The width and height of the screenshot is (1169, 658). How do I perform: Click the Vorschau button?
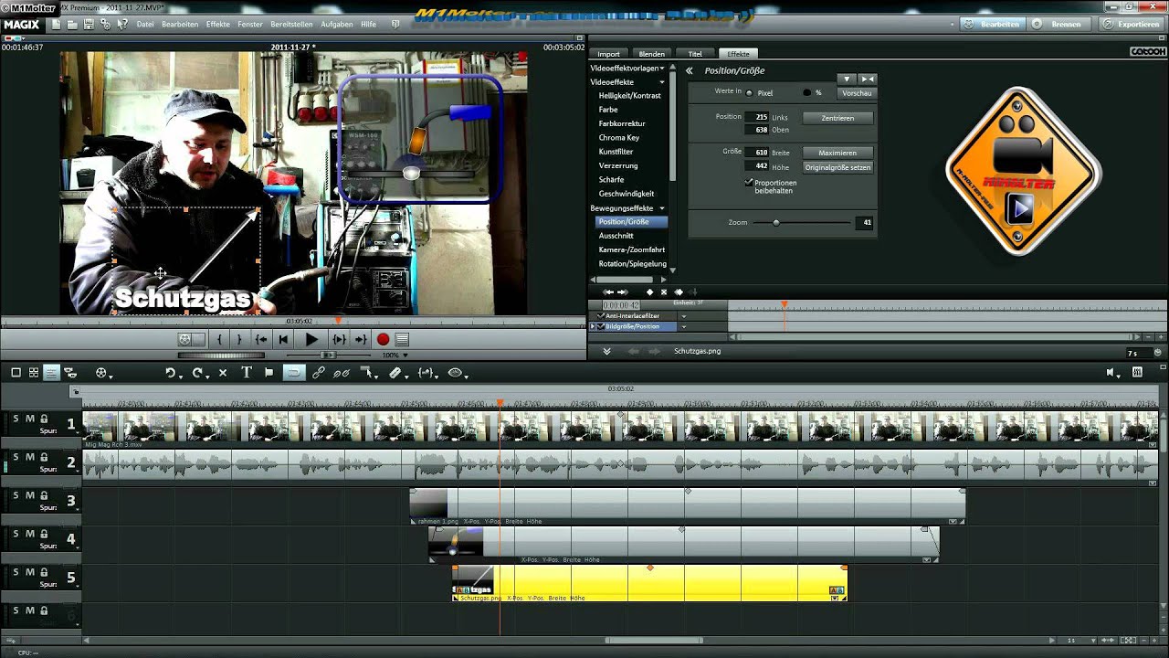(x=857, y=93)
